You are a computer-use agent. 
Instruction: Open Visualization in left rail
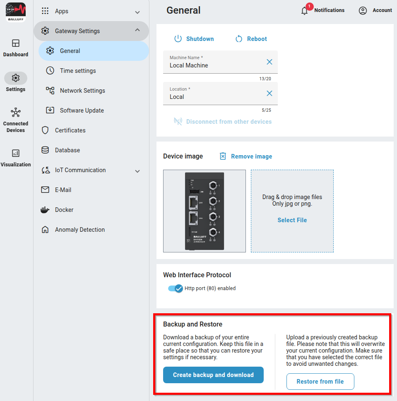(x=16, y=158)
